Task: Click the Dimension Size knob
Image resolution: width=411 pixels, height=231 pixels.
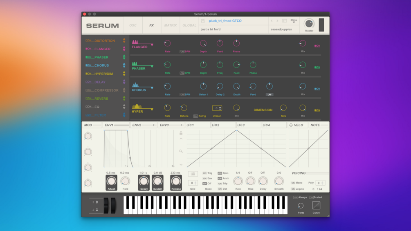Action: tap(283, 108)
